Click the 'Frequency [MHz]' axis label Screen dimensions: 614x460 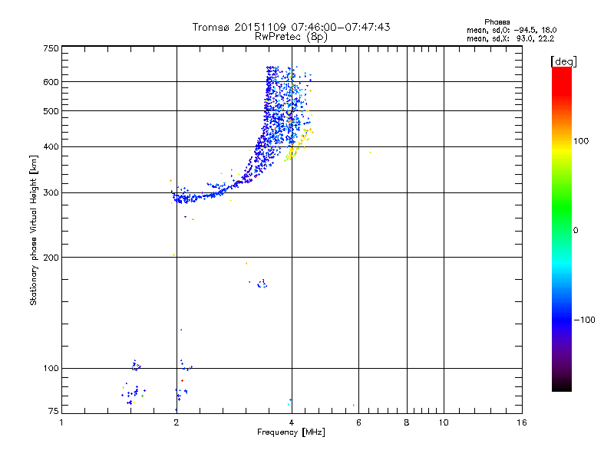pyautogui.click(x=291, y=432)
